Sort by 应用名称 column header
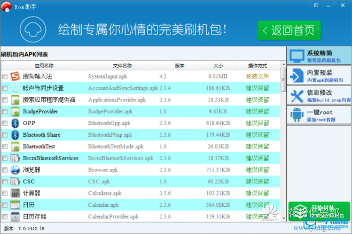 (44, 66)
